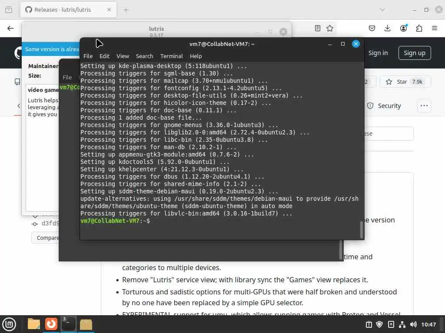Open the Firefox hamburger menu
The image size is (445, 333).
[434, 28]
